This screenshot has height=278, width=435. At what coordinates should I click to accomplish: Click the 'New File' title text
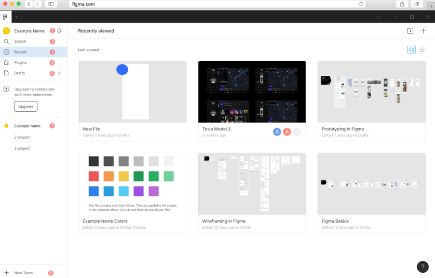pyautogui.click(x=91, y=129)
